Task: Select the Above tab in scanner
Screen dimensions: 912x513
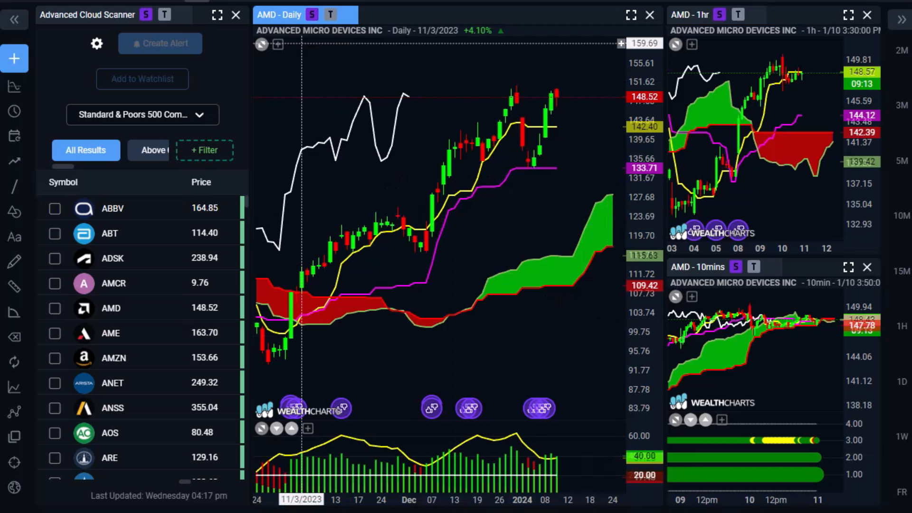Action: point(149,150)
